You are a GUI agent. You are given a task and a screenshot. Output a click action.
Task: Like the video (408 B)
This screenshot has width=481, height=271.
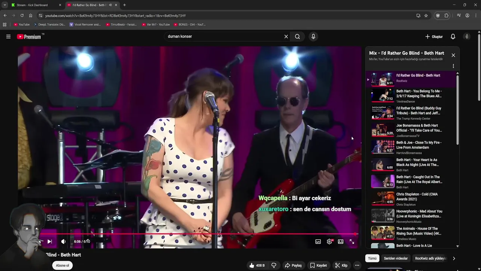(257, 265)
